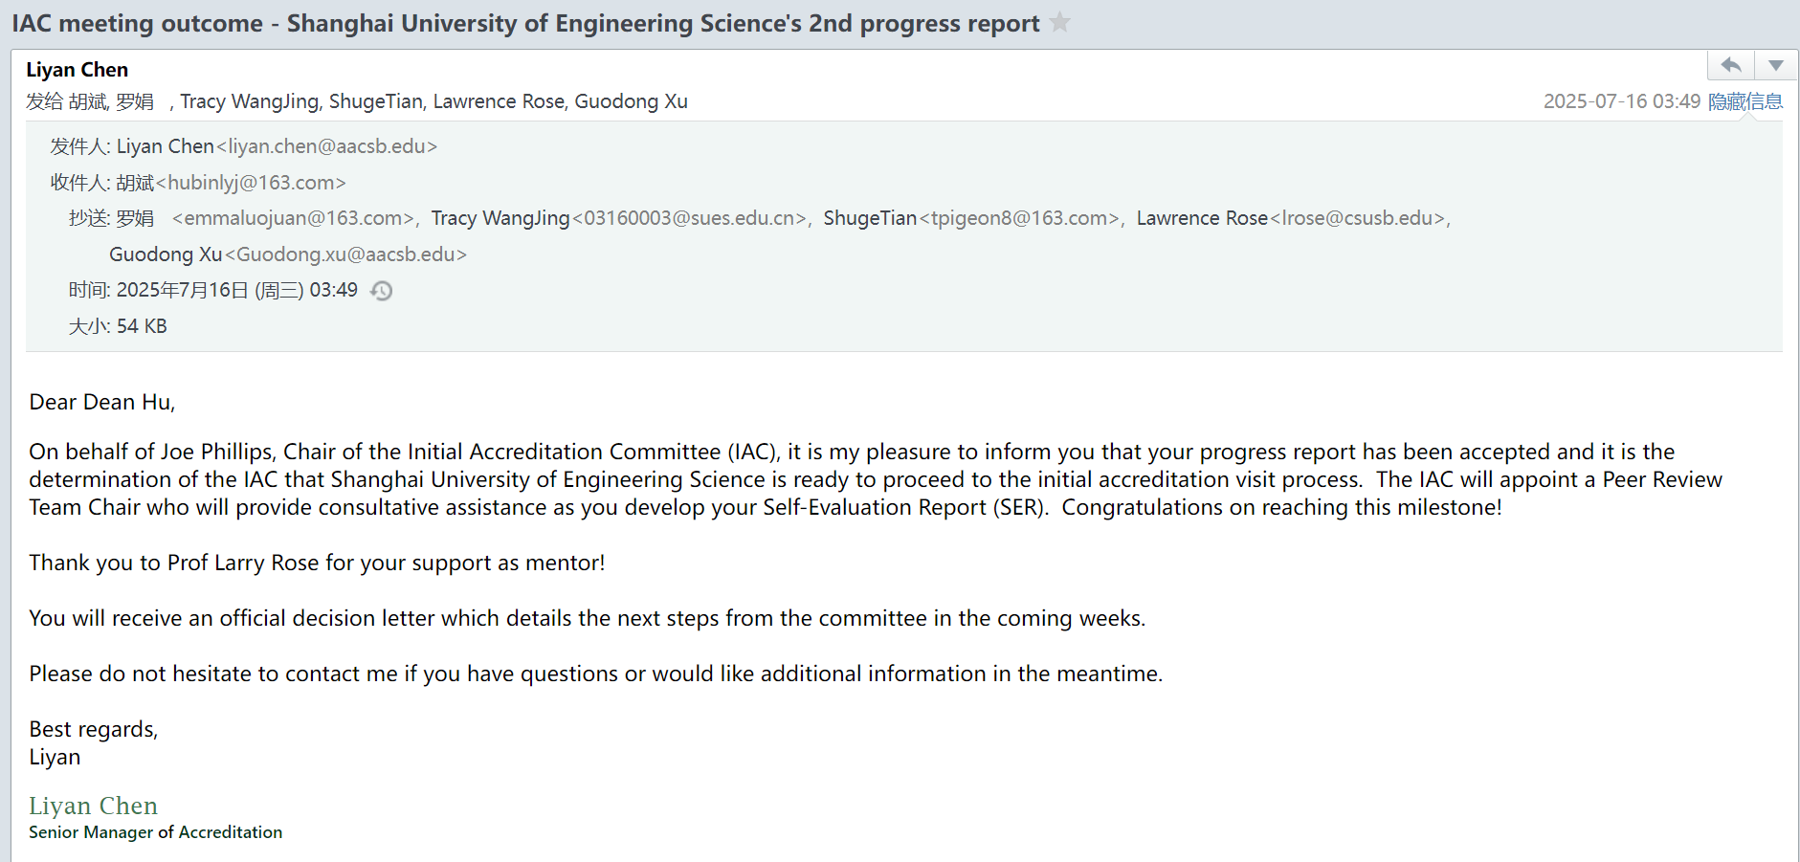Click the reply arrow button

(1730, 65)
